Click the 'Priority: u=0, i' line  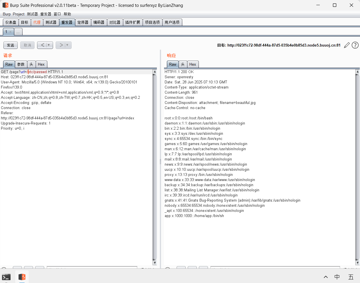[x=13, y=129]
